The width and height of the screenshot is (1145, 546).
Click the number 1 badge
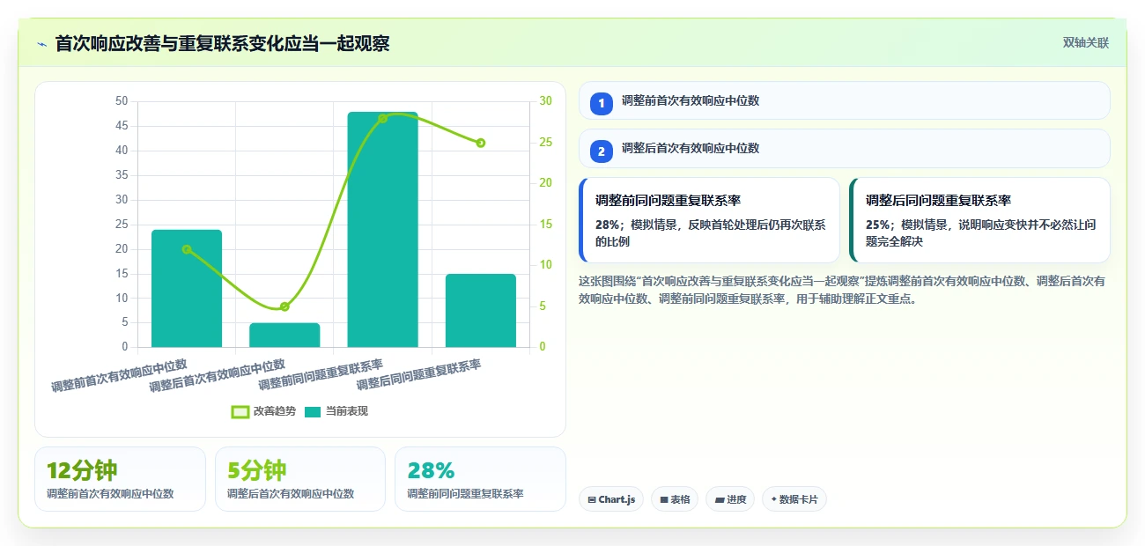pyautogui.click(x=602, y=104)
